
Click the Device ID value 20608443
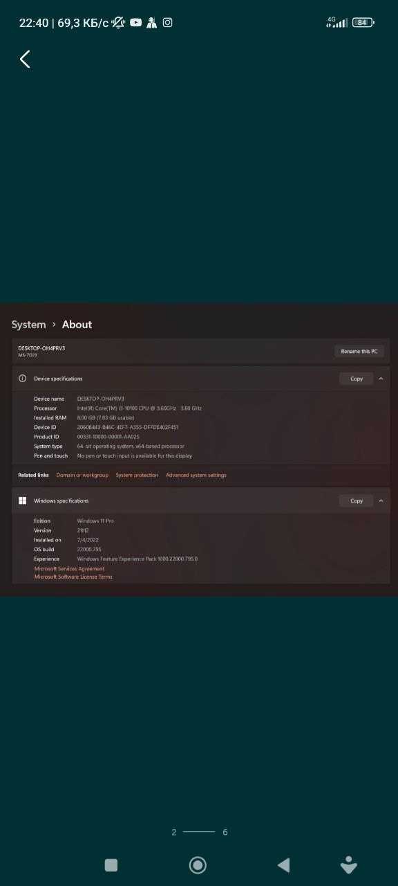tap(128, 427)
